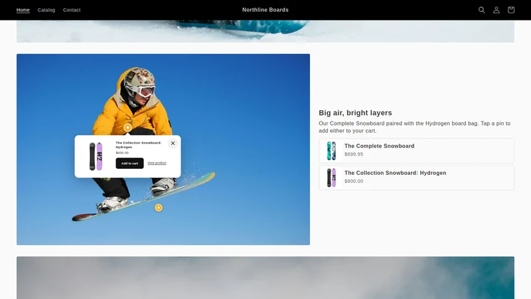Click the hotspot pin on the jacket
Viewport: 531px width, 299px height.
127,128
